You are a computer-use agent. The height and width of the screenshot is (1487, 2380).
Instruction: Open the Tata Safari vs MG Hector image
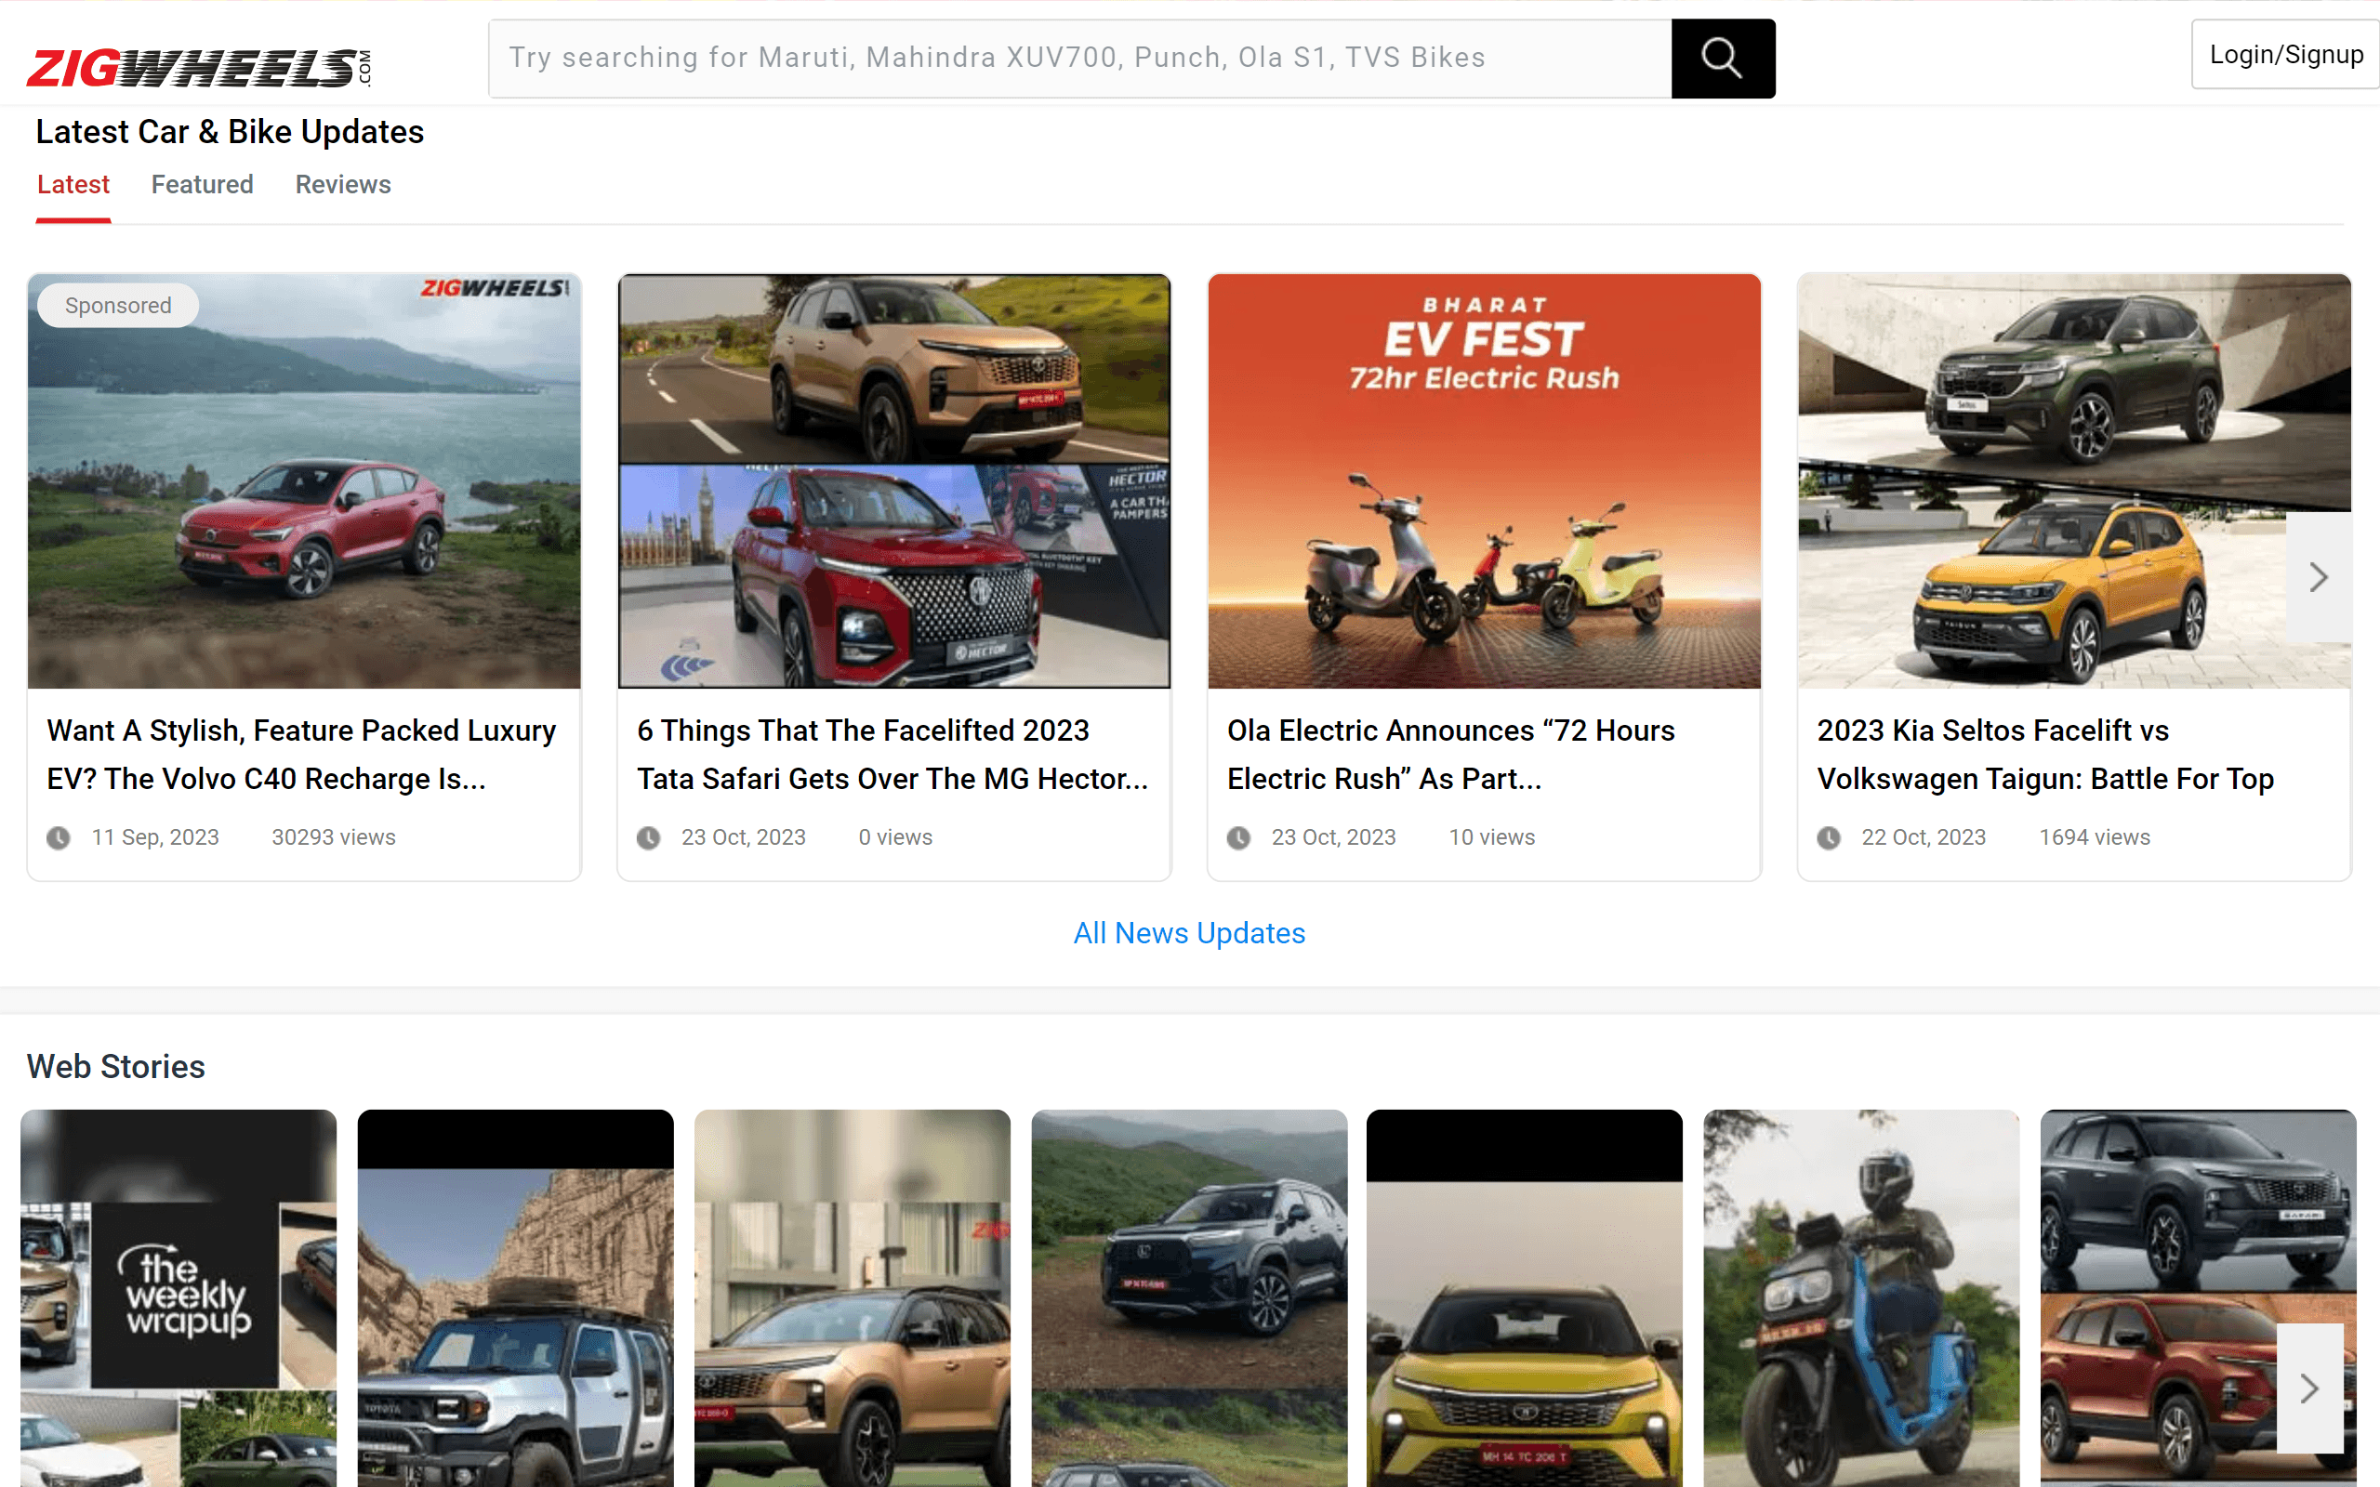(x=894, y=480)
